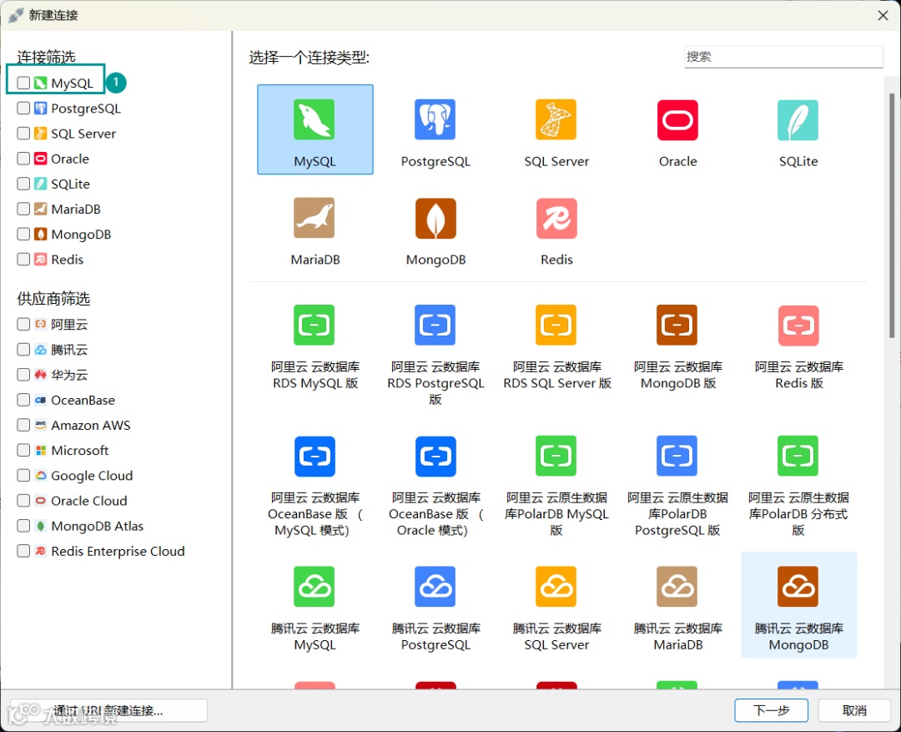Pick the MongoDB leaf icon

coord(435,218)
